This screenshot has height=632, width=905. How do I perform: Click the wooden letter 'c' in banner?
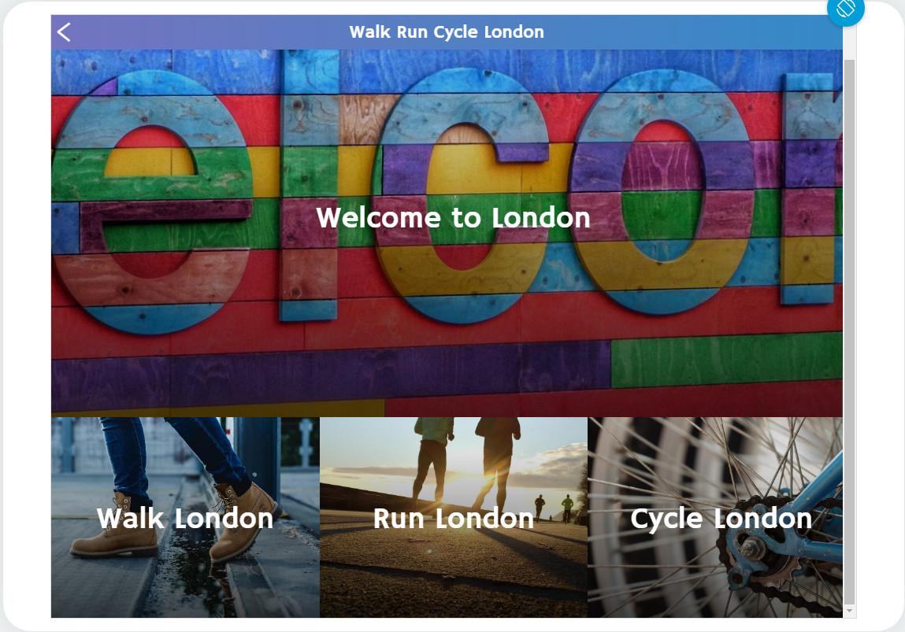[x=462, y=196]
